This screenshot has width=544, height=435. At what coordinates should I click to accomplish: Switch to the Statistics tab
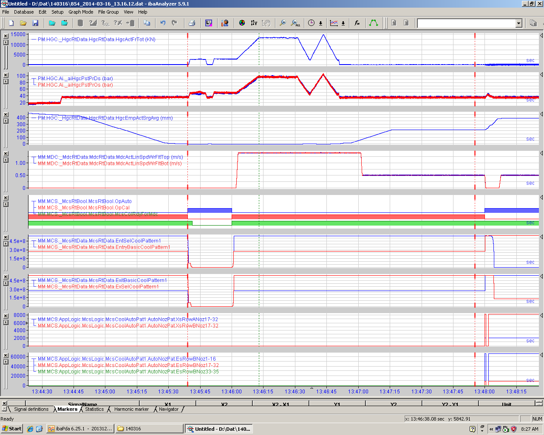point(94,410)
